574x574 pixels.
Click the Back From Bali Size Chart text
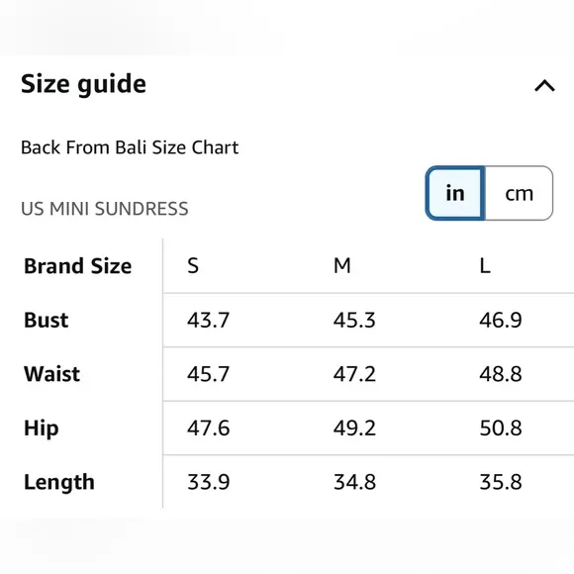(x=130, y=147)
